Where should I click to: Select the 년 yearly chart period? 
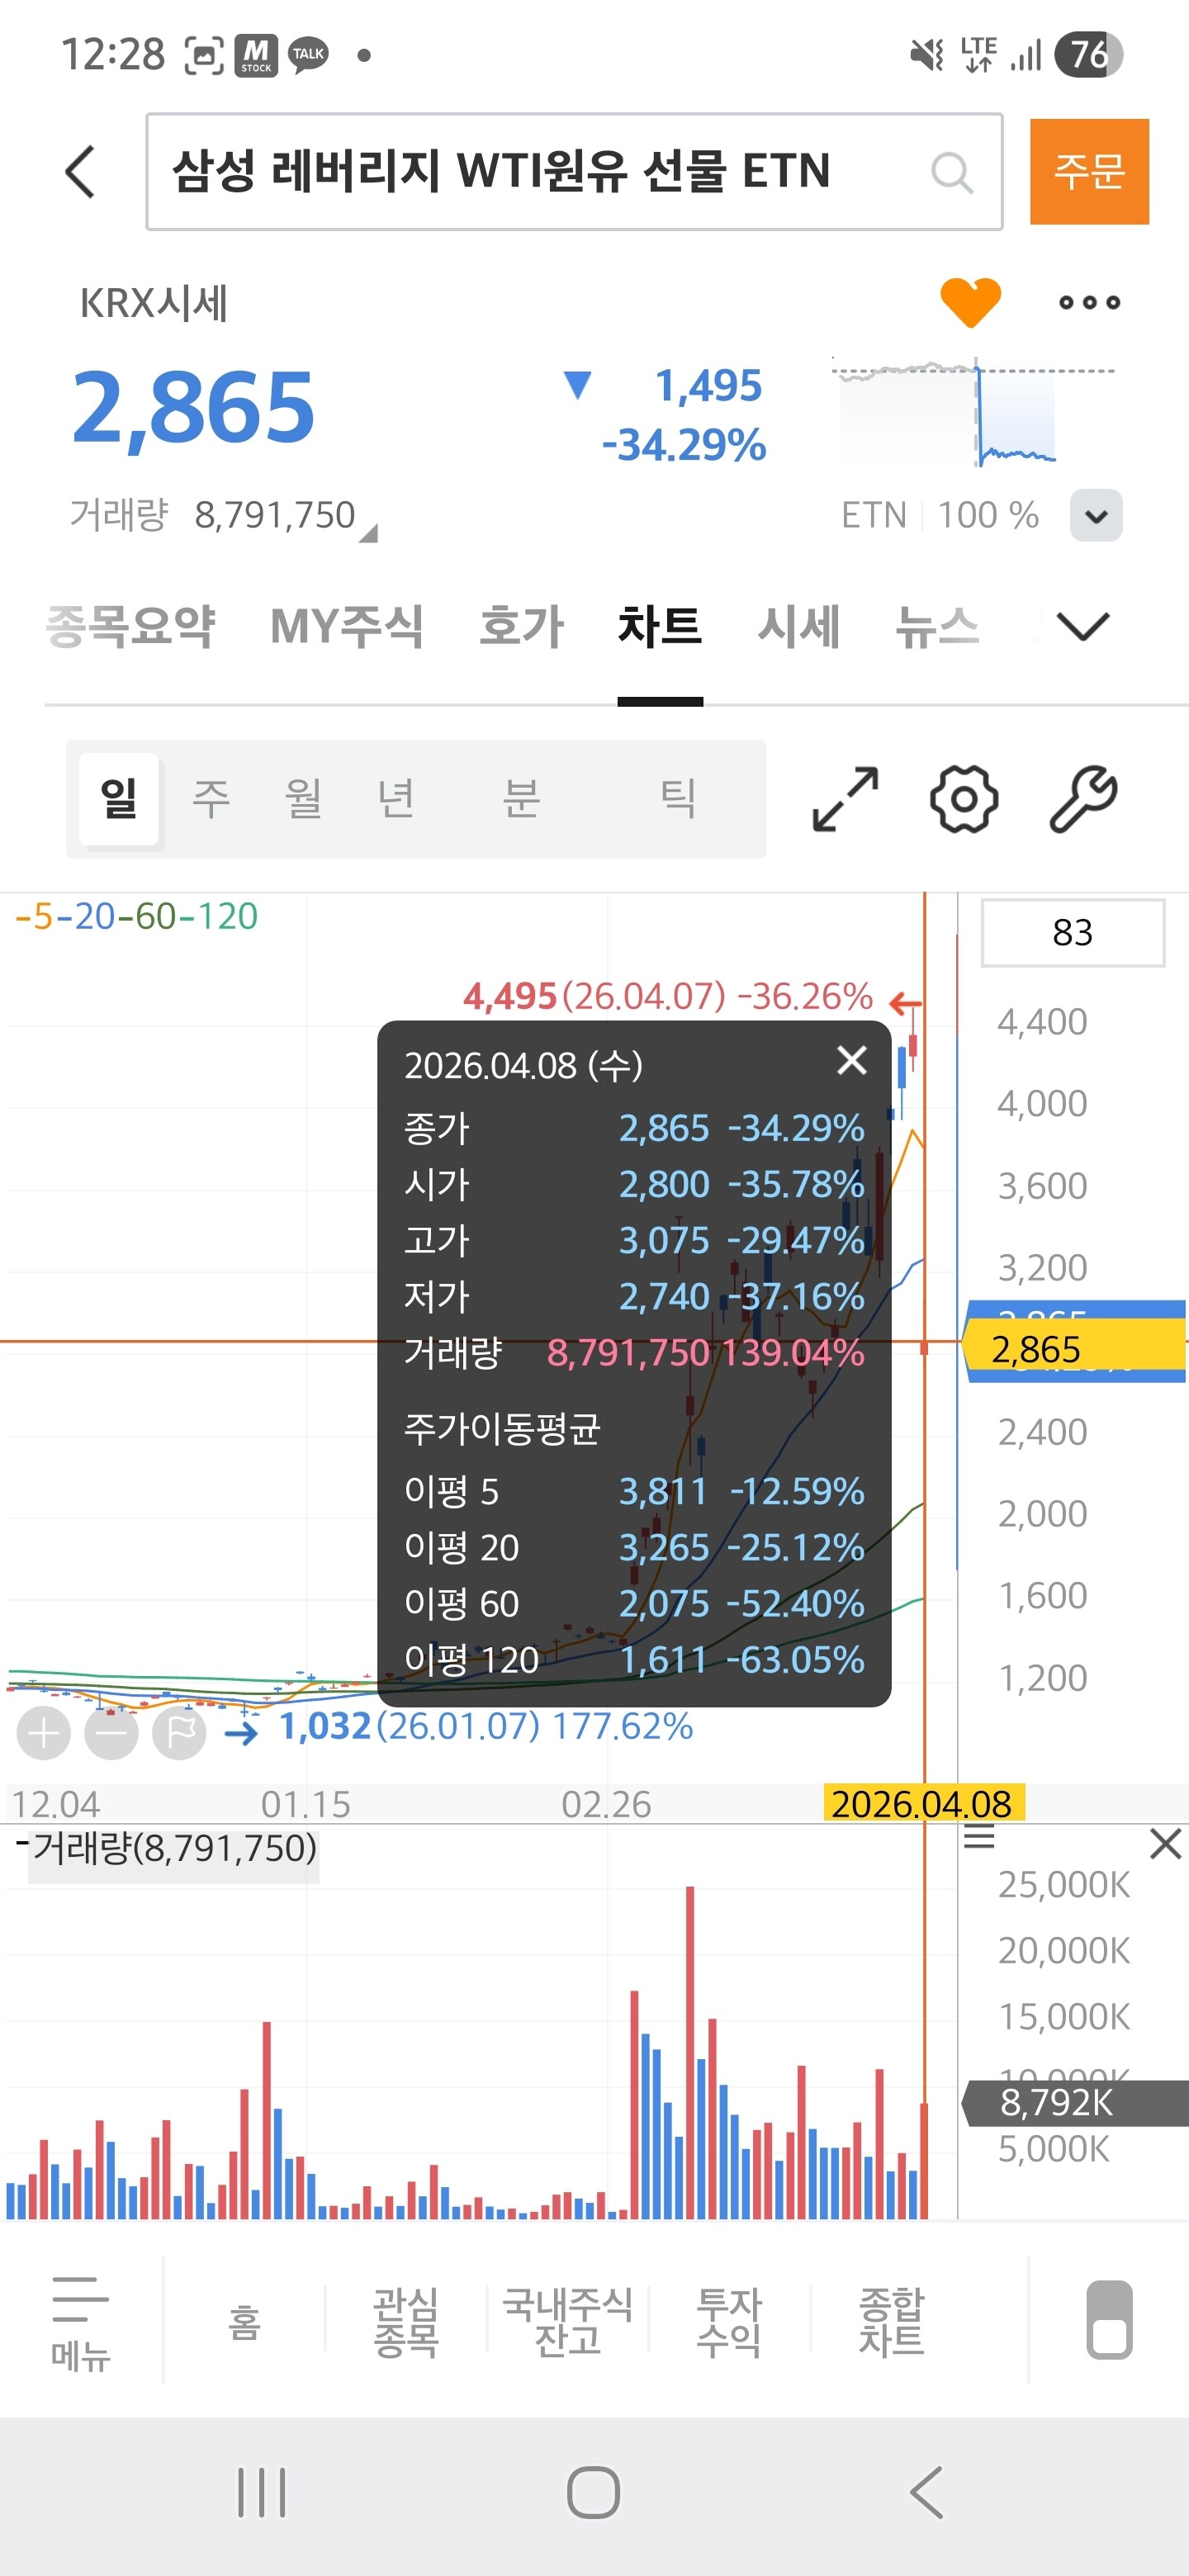pyautogui.click(x=396, y=799)
